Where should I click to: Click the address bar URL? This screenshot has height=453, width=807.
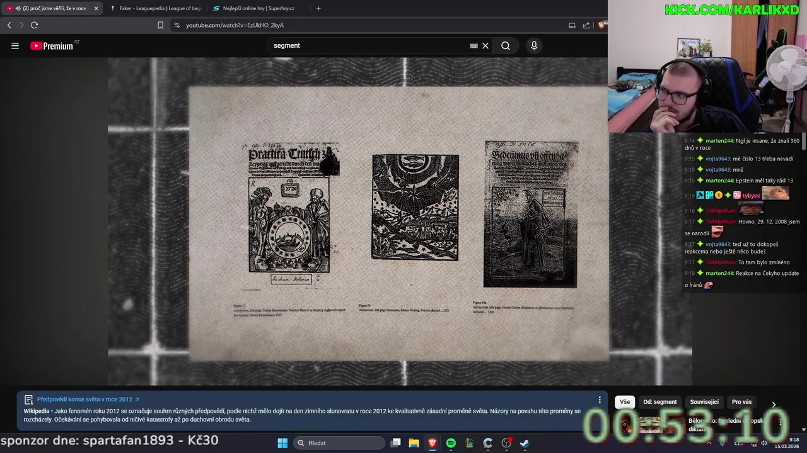(235, 25)
